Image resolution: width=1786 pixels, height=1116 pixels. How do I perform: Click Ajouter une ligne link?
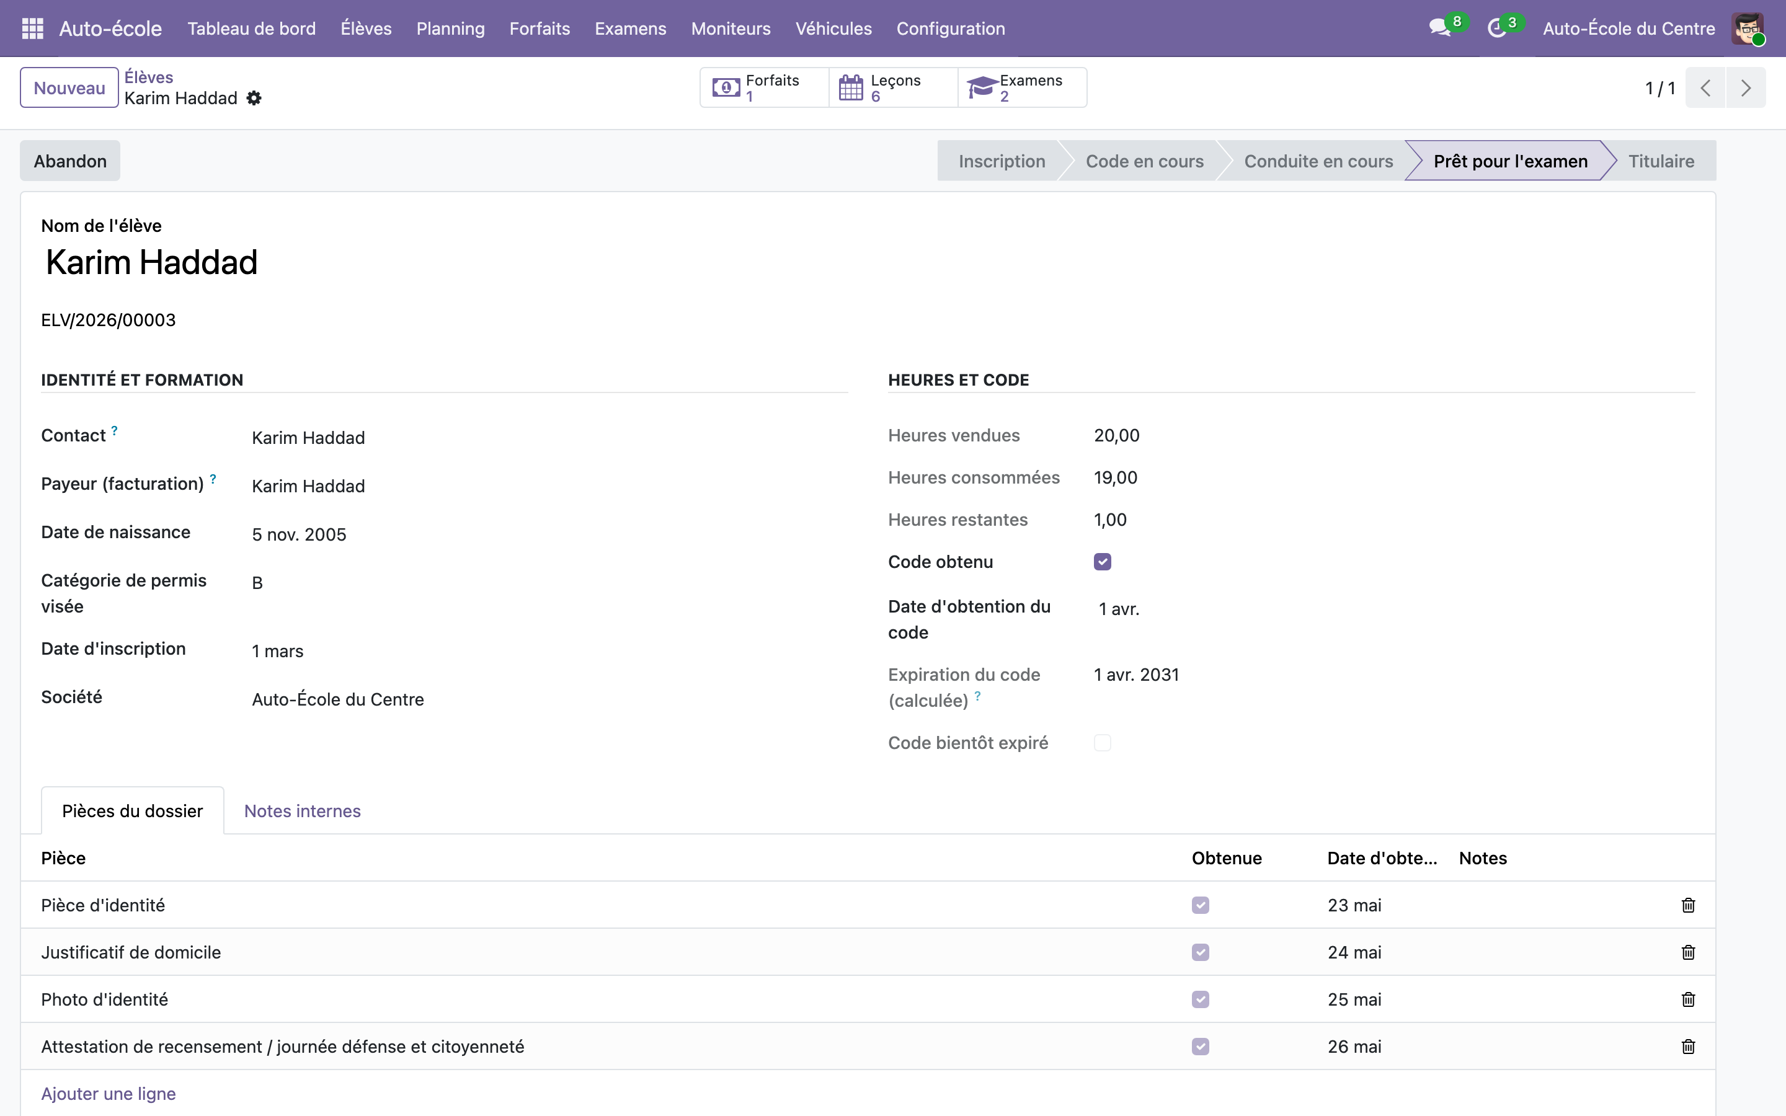[x=109, y=1093]
